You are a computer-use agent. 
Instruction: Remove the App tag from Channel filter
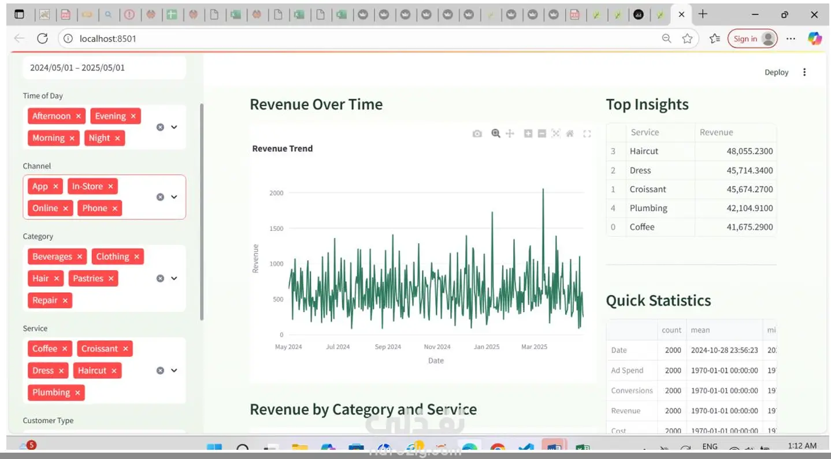pos(55,186)
